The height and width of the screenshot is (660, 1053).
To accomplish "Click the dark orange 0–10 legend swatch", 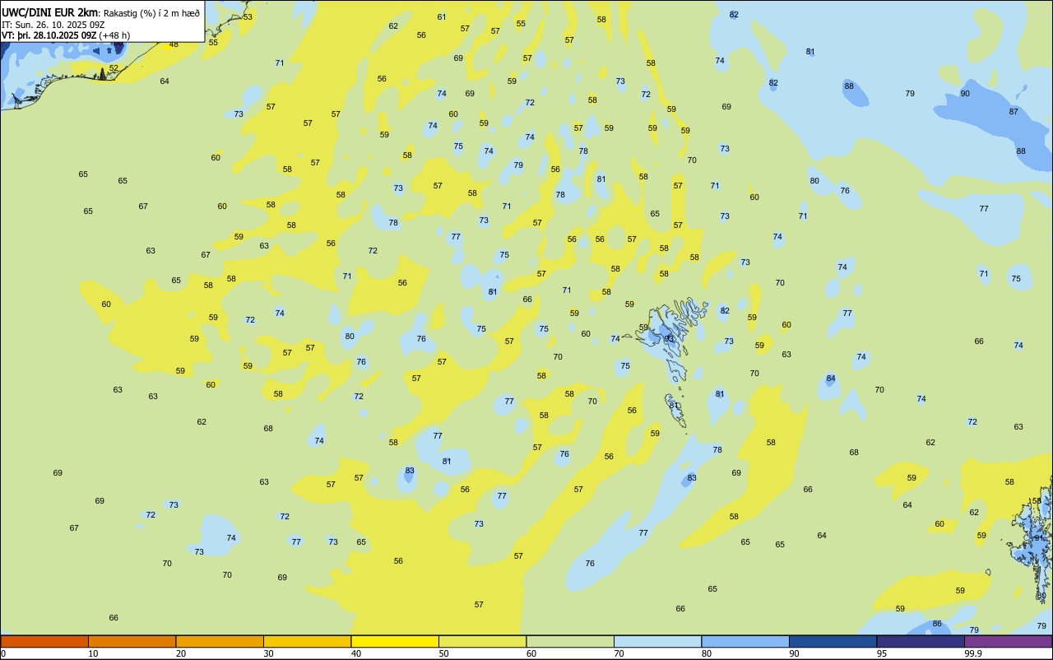I will tap(44, 641).
